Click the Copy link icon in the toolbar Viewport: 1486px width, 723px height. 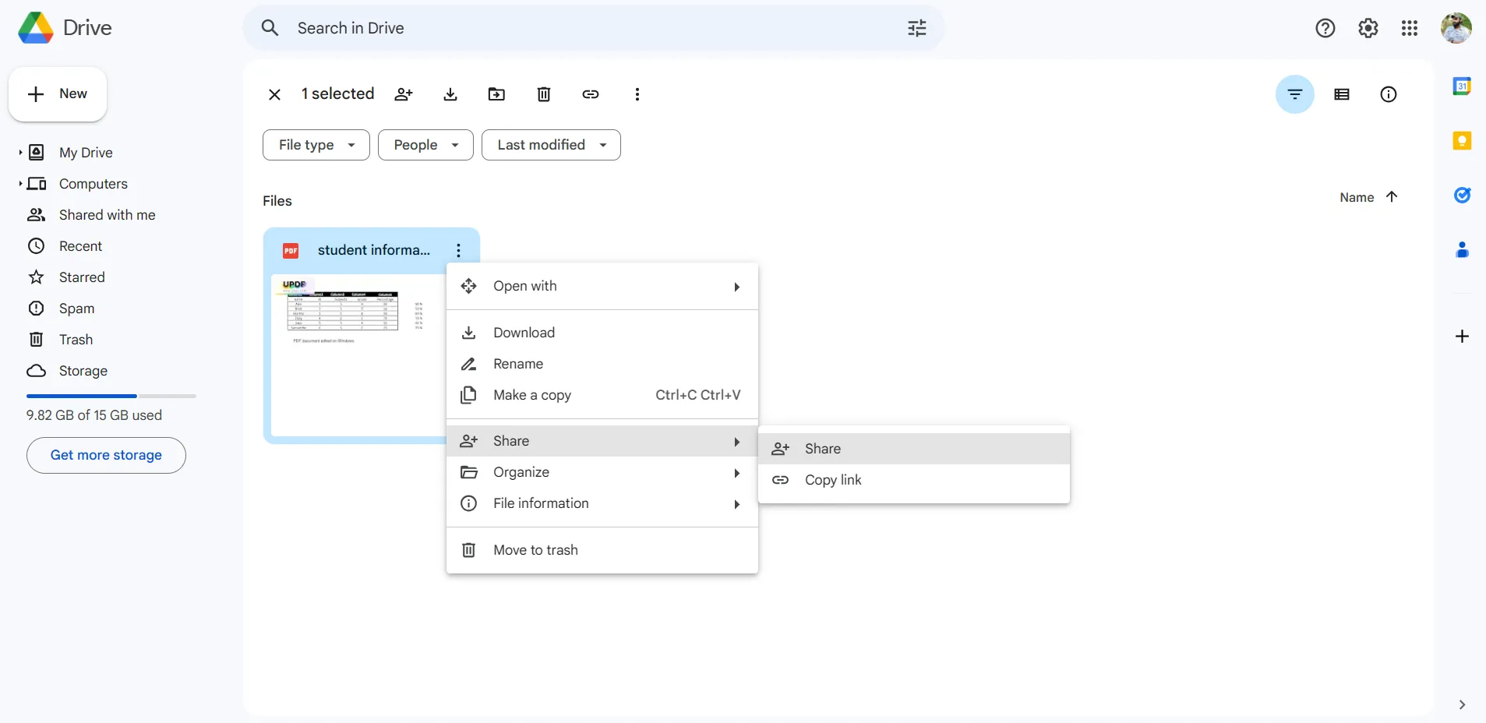(x=591, y=94)
